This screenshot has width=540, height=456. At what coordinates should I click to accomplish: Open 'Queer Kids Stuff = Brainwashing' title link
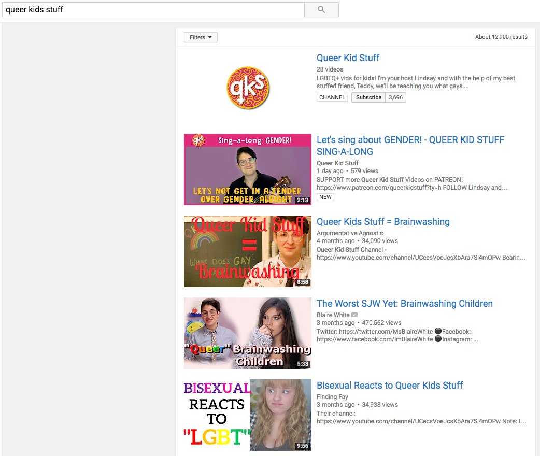click(x=383, y=222)
